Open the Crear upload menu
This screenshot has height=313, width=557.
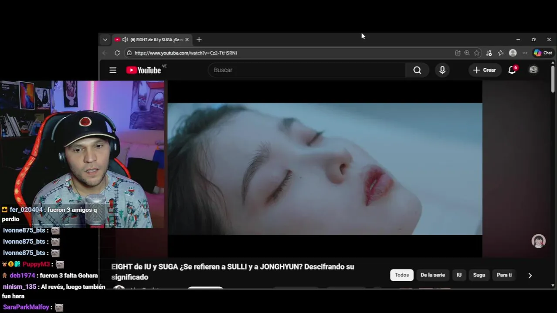click(484, 70)
